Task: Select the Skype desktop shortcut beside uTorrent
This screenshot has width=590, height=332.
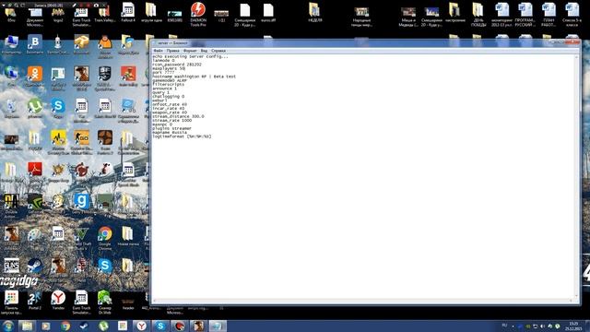Action: [58, 109]
